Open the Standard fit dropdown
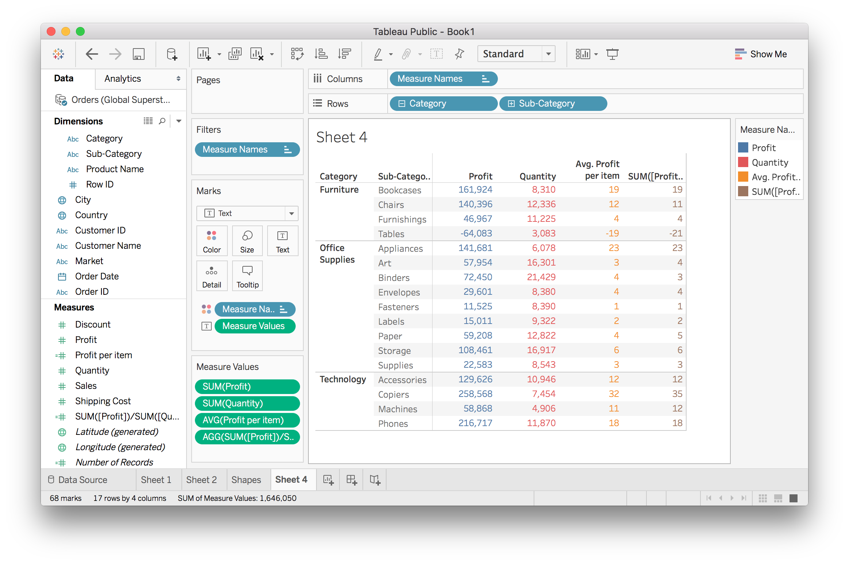The height and width of the screenshot is (564, 849). click(548, 54)
